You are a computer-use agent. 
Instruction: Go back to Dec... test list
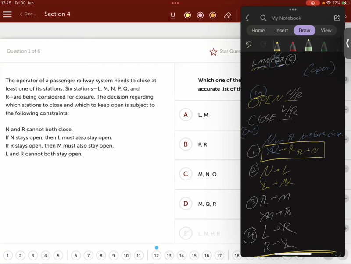(x=28, y=14)
